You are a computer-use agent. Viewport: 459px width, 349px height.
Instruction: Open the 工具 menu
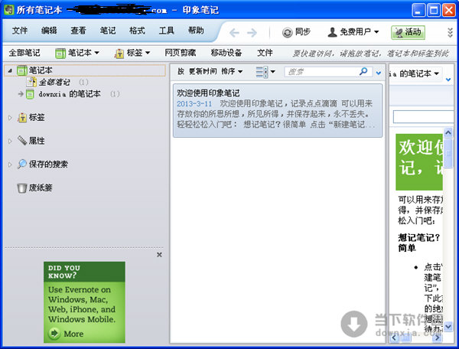pyautogui.click(x=166, y=31)
